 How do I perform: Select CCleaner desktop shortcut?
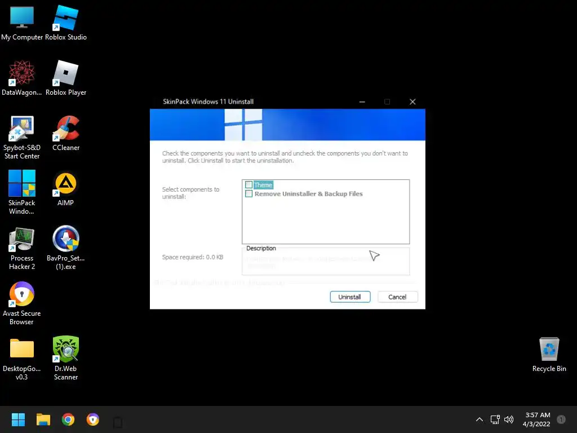(66, 133)
